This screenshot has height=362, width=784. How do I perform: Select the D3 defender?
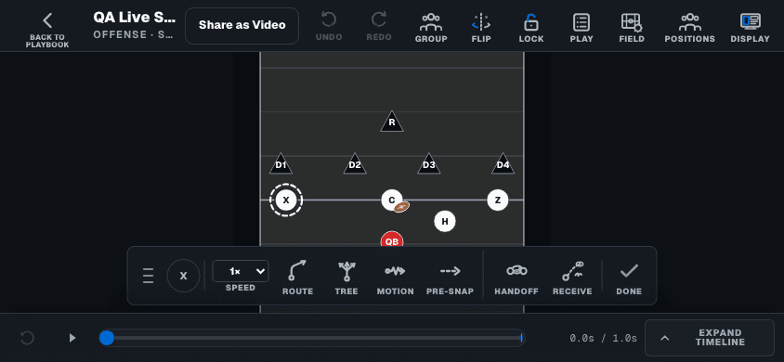(x=429, y=164)
